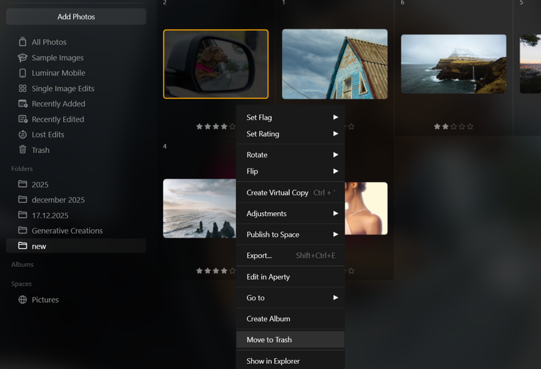Choose Set Rating in context menu
Viewport: 541px width, 369px height.
pyautogui.click(x=290, y=134)
